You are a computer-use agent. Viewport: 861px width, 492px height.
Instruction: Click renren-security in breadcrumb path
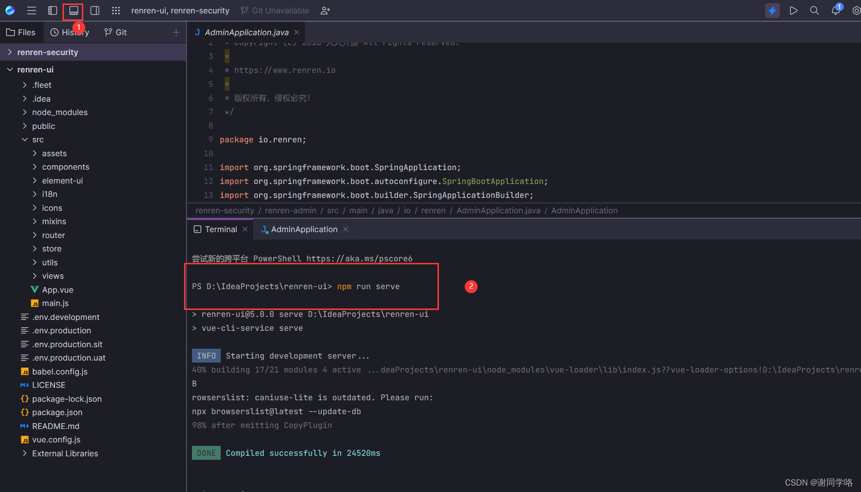point(225,210)
